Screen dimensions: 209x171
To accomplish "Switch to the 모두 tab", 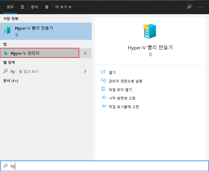I will pos(10,7).
